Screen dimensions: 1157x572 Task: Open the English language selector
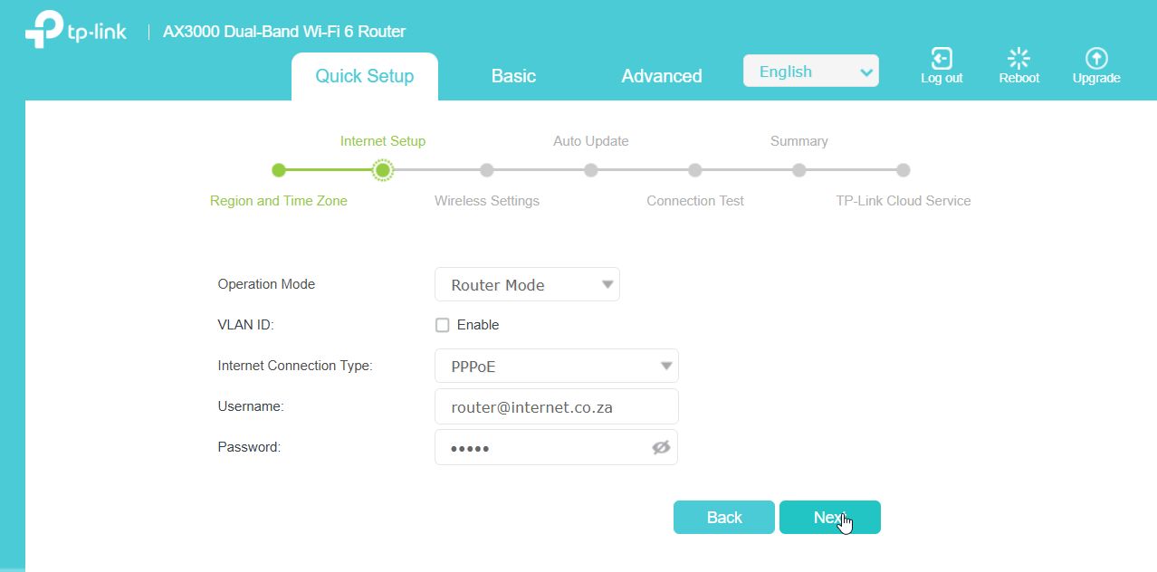pos(810,71)
